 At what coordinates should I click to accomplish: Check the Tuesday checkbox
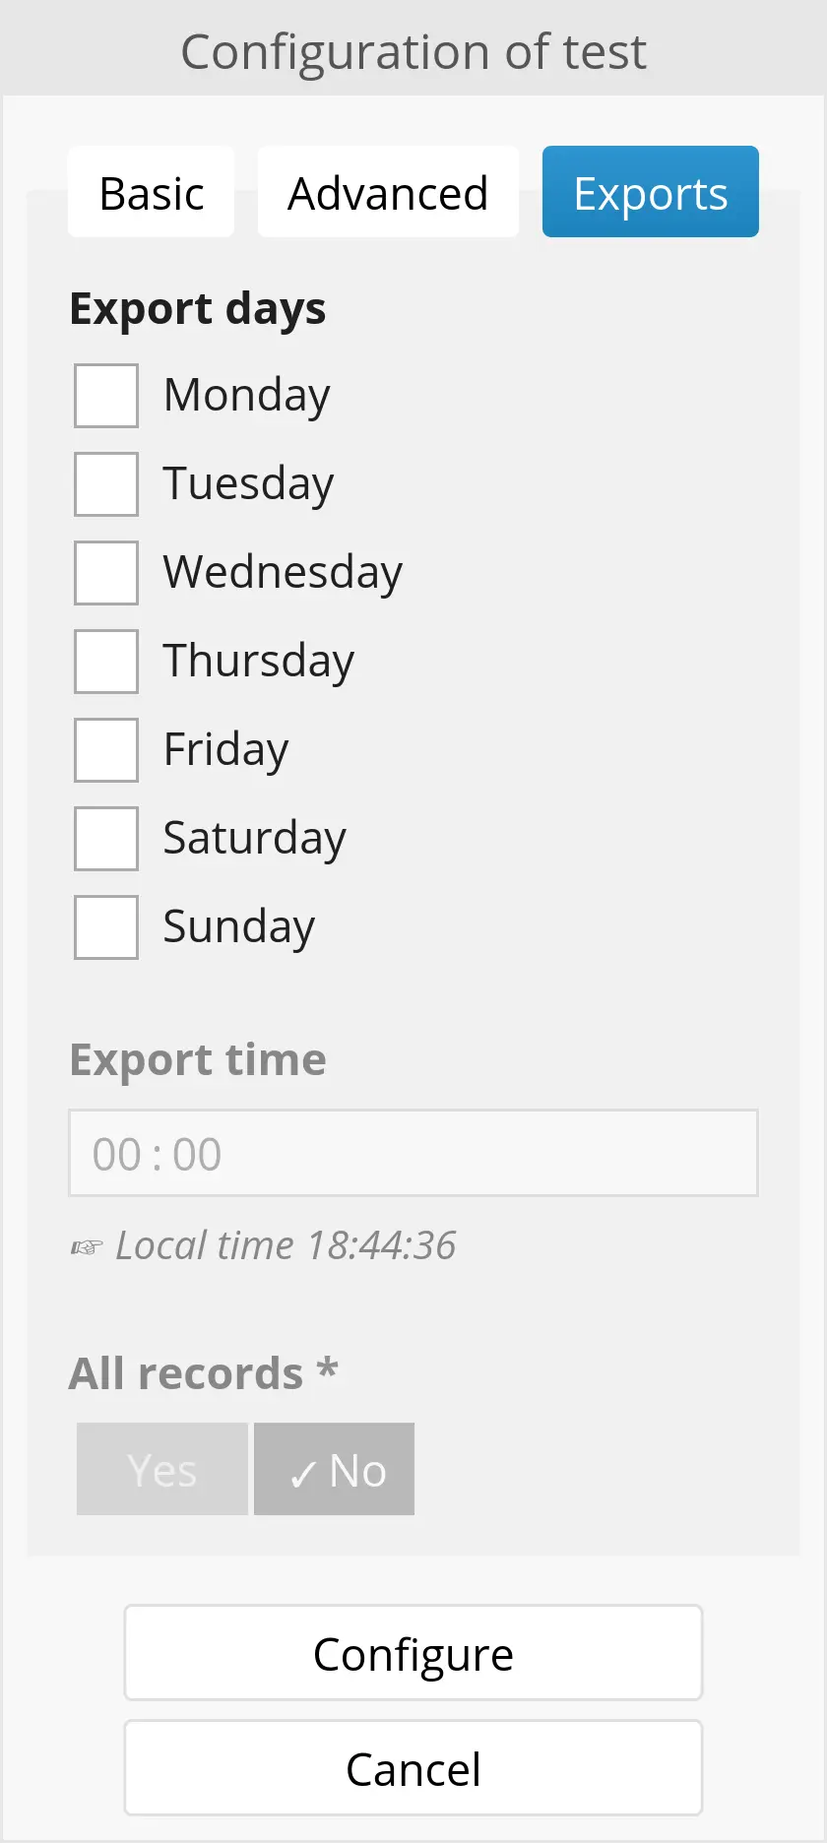point(106,484)
